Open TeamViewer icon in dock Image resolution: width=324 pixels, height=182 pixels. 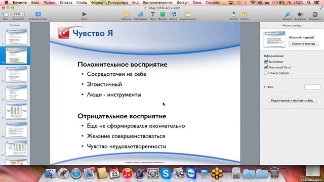(191, 173)
